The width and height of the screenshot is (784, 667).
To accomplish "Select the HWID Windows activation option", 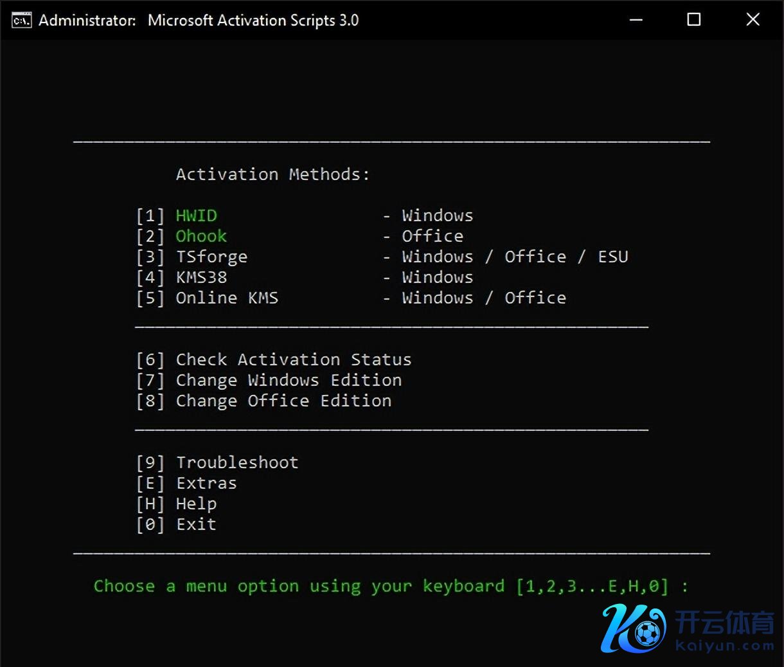I will tap(196, 215).
